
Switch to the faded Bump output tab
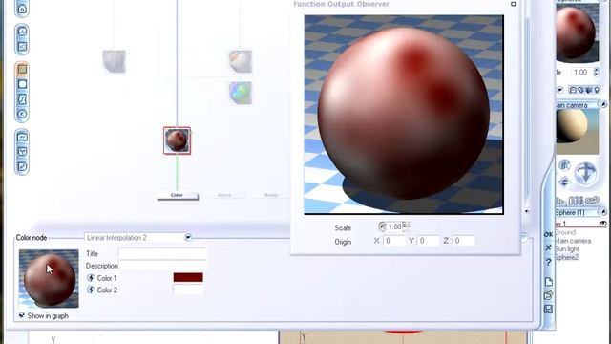(271, 195)
